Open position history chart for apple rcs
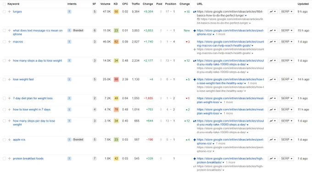 (273, 140)
